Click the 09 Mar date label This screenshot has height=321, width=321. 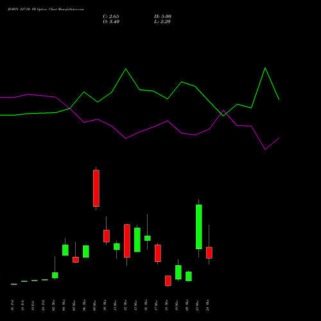94,305
